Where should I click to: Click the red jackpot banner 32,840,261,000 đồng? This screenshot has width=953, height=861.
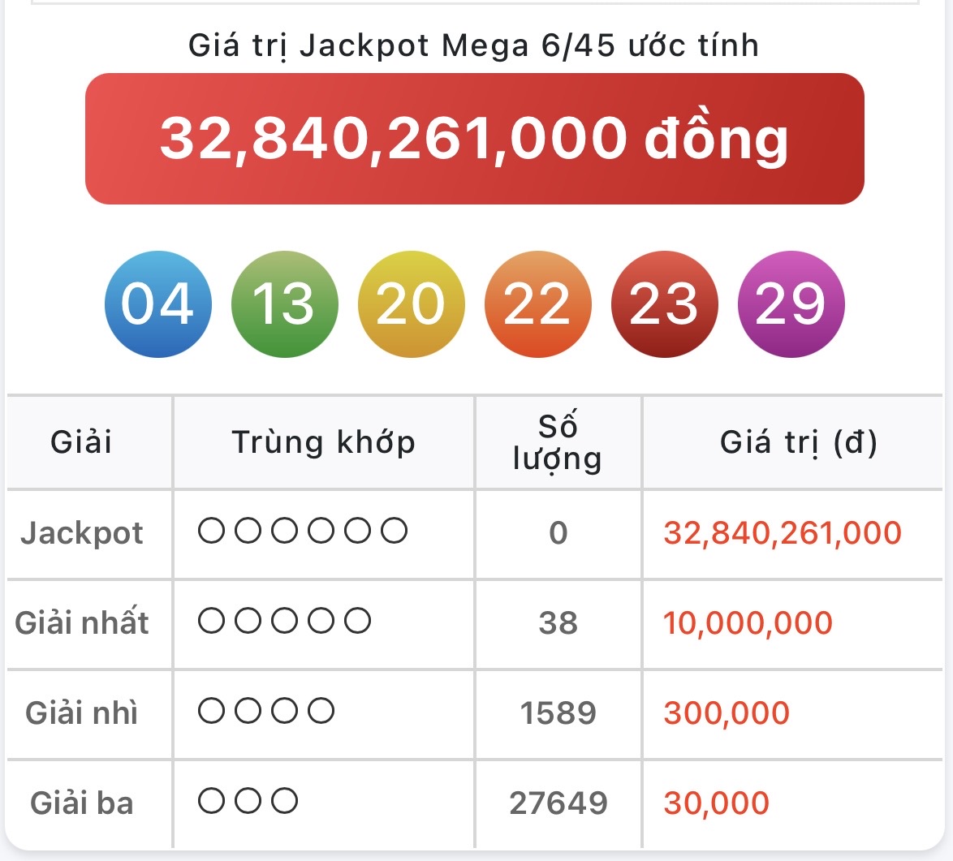[474, 139]
